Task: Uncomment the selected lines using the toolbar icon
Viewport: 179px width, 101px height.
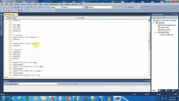Action: (28, 11)
